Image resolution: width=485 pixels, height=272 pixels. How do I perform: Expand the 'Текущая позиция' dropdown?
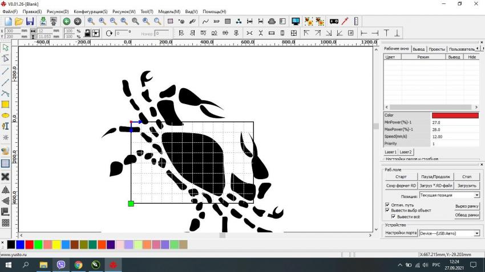tap(476, 195)
